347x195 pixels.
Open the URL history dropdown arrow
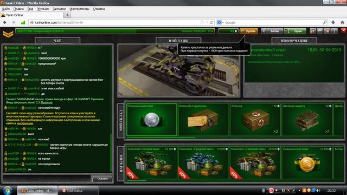(x=207, y=23)
